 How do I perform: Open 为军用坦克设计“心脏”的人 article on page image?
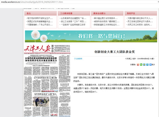pyautogui.click(x=45, y=94)
